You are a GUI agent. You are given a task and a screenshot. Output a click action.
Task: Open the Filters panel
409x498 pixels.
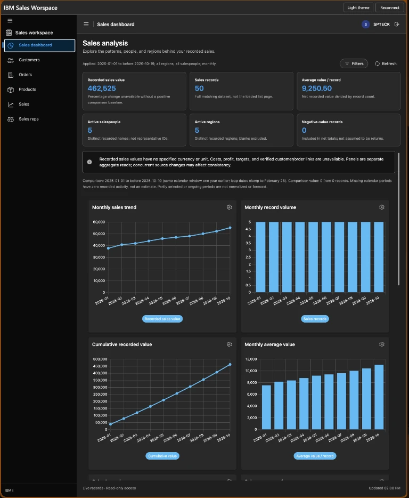pyautogui.click(x=354, y=63)
